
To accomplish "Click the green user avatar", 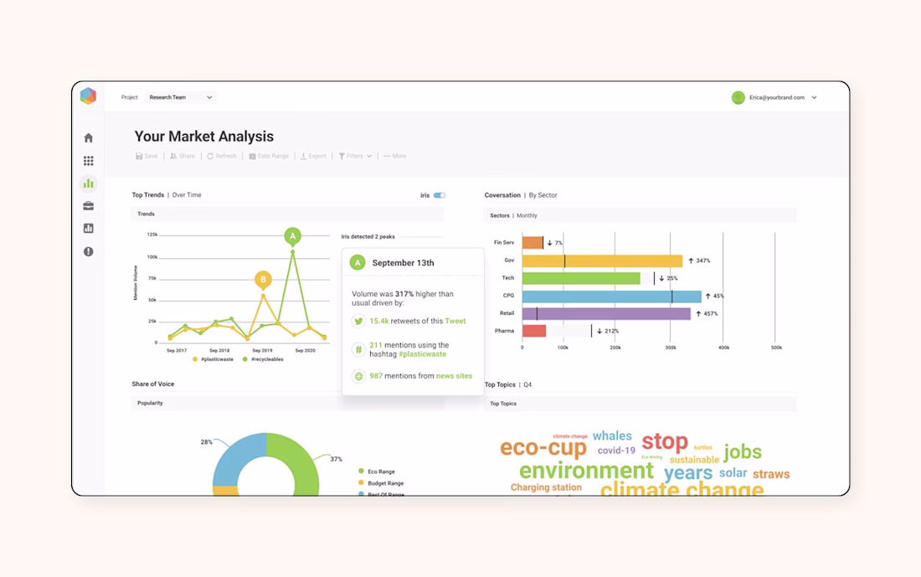I will 738,97.
